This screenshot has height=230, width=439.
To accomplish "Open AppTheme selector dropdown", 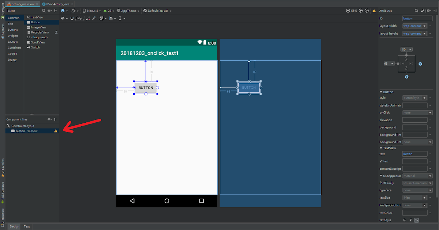I will (x=128, y=11).
